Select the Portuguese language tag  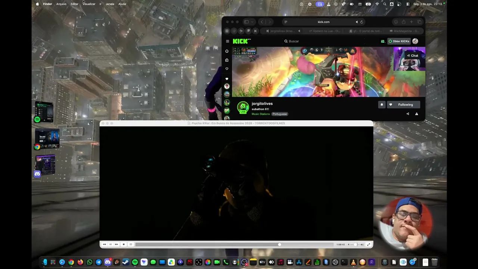[x=280, y=114]
